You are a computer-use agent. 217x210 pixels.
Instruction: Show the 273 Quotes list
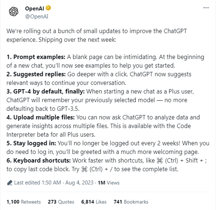(x=61, y=202)
